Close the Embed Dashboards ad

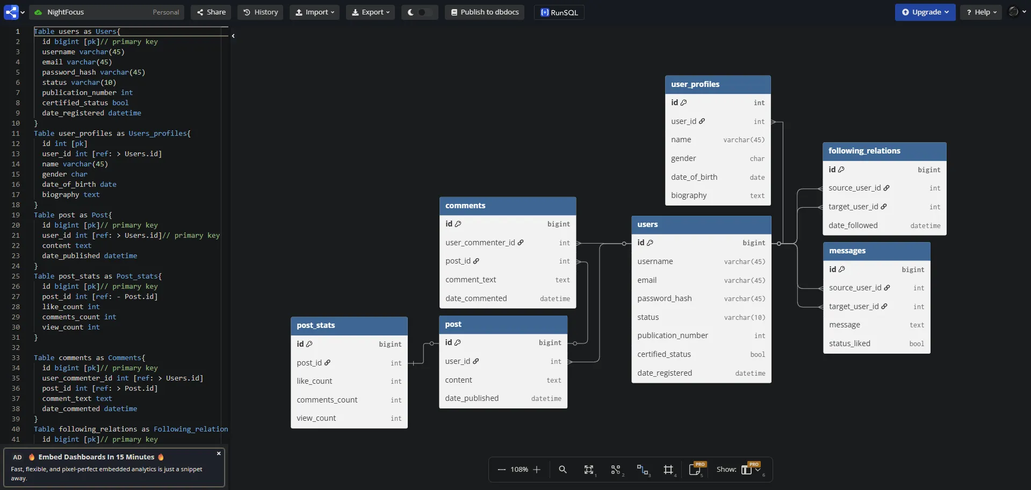pyautogui.click(x=219, y=454)
